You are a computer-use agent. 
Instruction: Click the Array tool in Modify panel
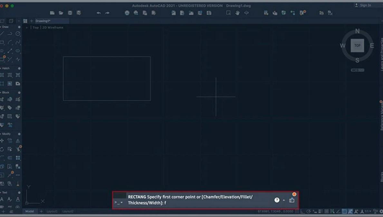tap(18, 158)
